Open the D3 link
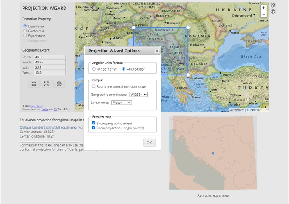289x204 pixels. click(x=55, y=109)
